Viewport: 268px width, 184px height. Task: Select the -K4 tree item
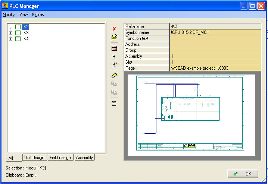25,39
